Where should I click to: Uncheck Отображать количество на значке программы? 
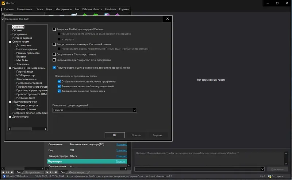click(x=59, y=81)
